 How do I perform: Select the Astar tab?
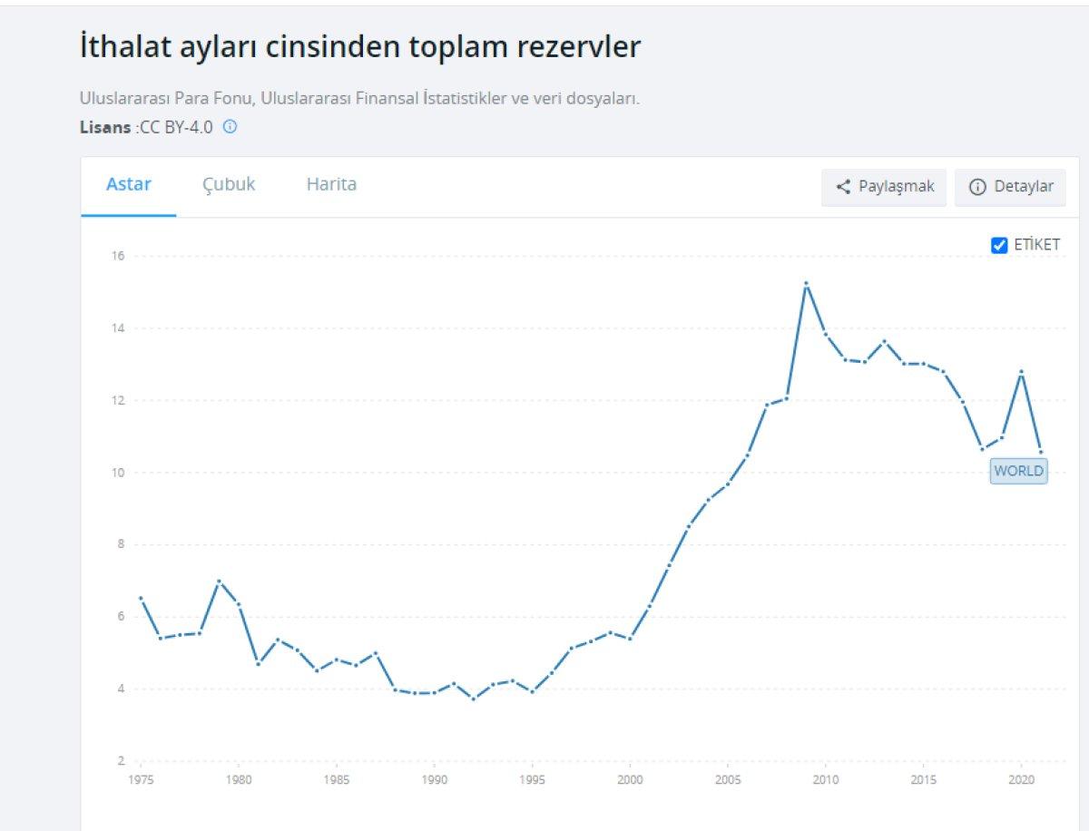tap(129, 184)
